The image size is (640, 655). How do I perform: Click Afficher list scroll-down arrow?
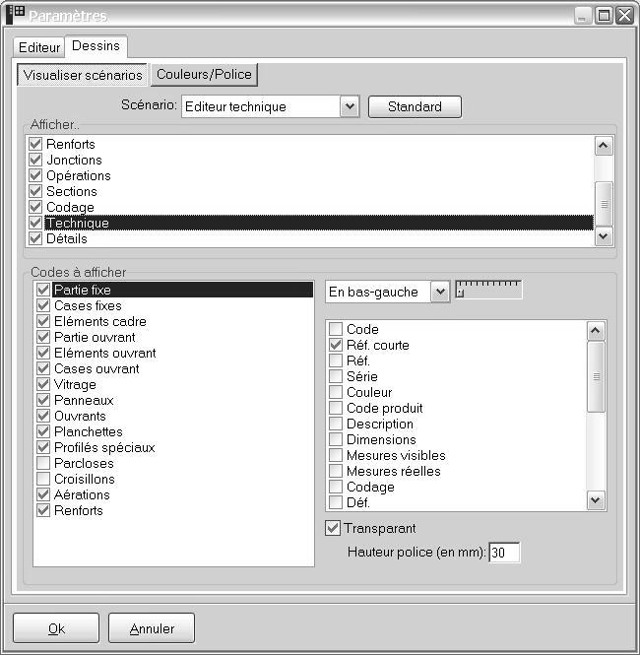point(604,236)
